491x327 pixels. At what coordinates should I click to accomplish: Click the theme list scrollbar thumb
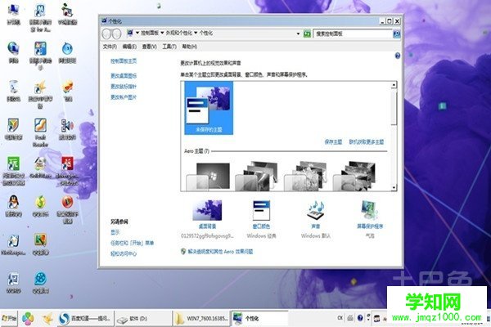pos(394,108)
